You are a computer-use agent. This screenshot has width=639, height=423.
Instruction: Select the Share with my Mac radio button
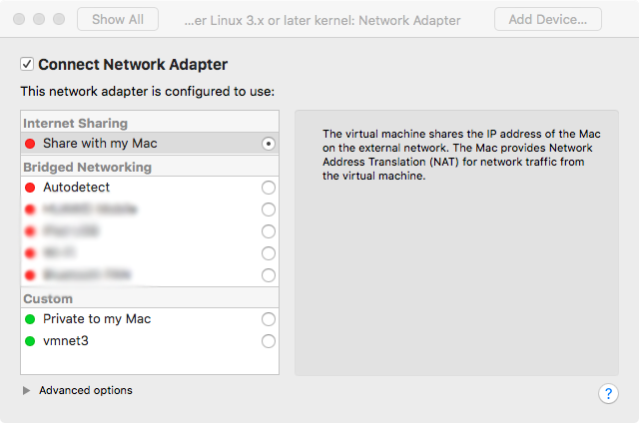pyautogui.click(x=268, y=144)
